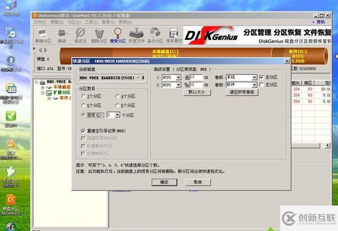Click the 确定 button

click(164, 182)
